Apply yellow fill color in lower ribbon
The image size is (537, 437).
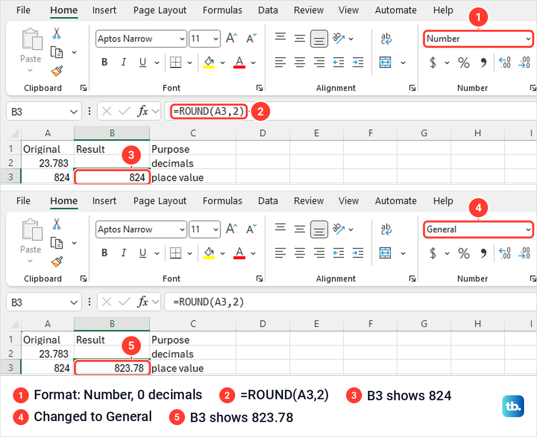[x=209, y=253]
